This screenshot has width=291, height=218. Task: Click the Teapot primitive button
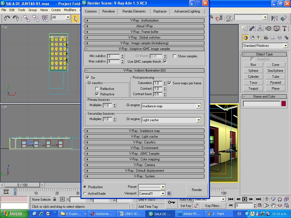click(x=253, y=89)
